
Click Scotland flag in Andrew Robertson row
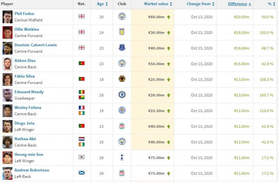82,173
